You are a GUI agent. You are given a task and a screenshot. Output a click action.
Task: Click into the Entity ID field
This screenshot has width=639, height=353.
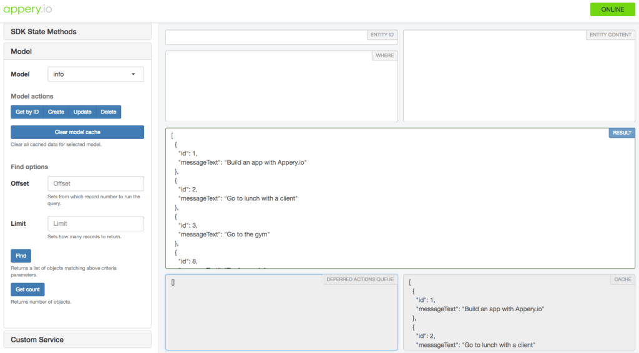click(x=265, y=39)
